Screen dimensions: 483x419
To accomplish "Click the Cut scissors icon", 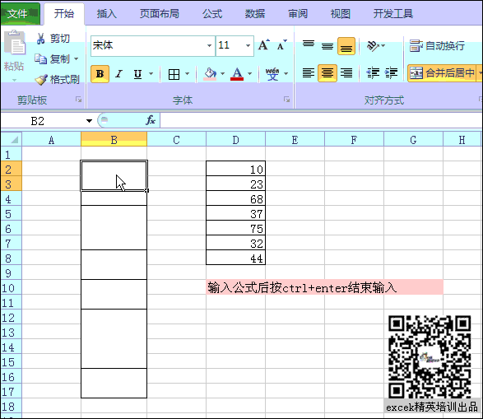I will click(40, 39).
